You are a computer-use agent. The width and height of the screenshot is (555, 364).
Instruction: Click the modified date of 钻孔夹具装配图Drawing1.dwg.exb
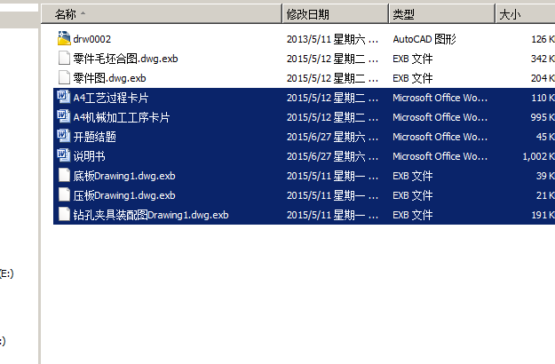332,215
